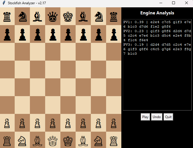Quit the Stockfish Analyzer
193x148 pixels.
coord(168,117)
